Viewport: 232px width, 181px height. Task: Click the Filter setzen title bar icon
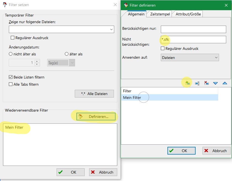(5, 5)
